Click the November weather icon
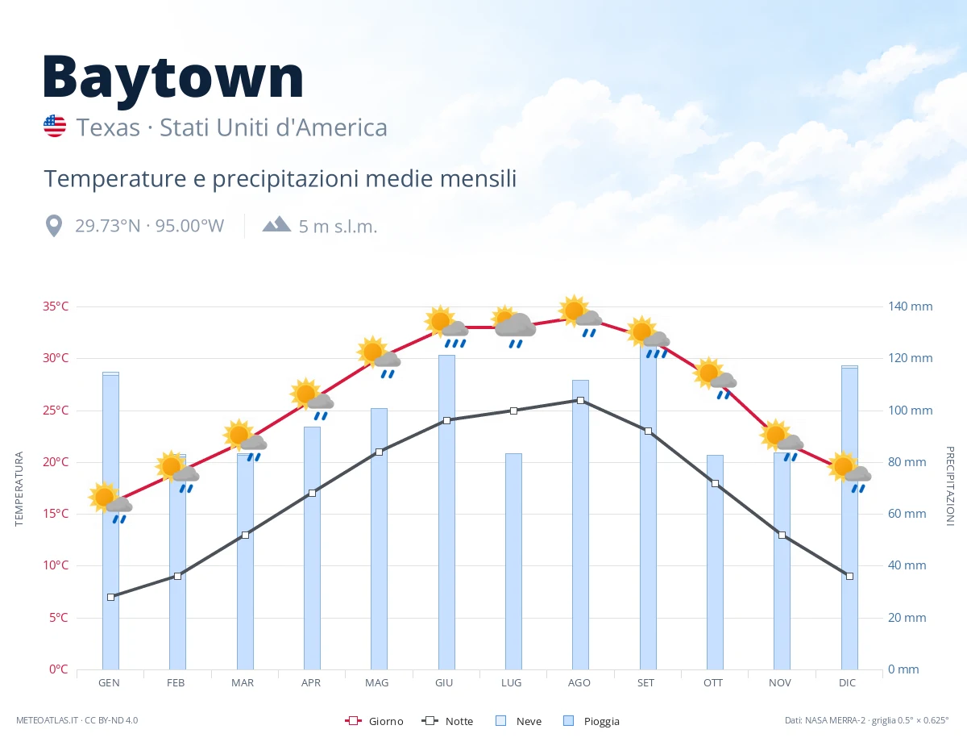The height and width of the screenshot is (742, 967). click(x=782, y=440)
